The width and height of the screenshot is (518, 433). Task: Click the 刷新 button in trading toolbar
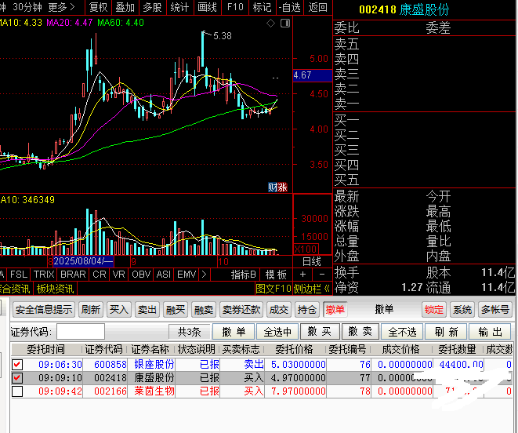click(91, 310)
